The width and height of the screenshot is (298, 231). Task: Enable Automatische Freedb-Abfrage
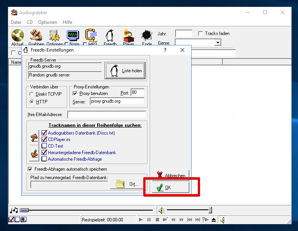click(44, 159)
